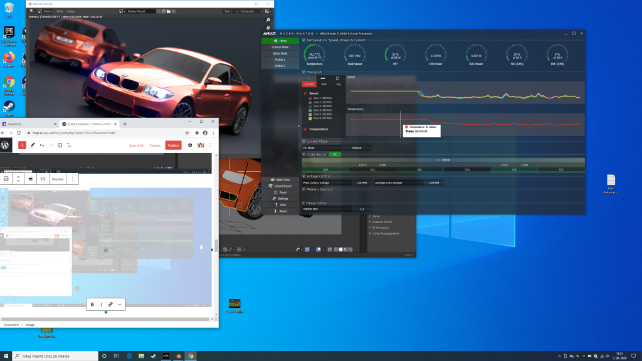Open Chrome extensions puzzle icon
The image size is (642, 361).
click(197, 133)
